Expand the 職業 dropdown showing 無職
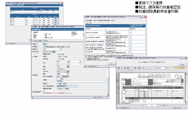Screen dimensions: 188x115 68,74
